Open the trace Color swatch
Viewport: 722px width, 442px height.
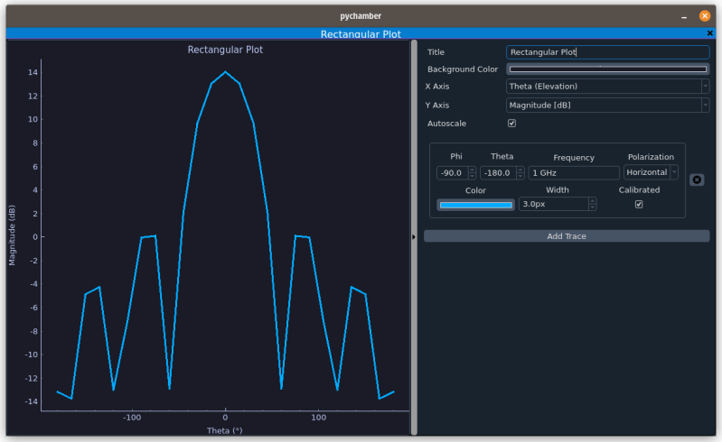click(475, 205)
